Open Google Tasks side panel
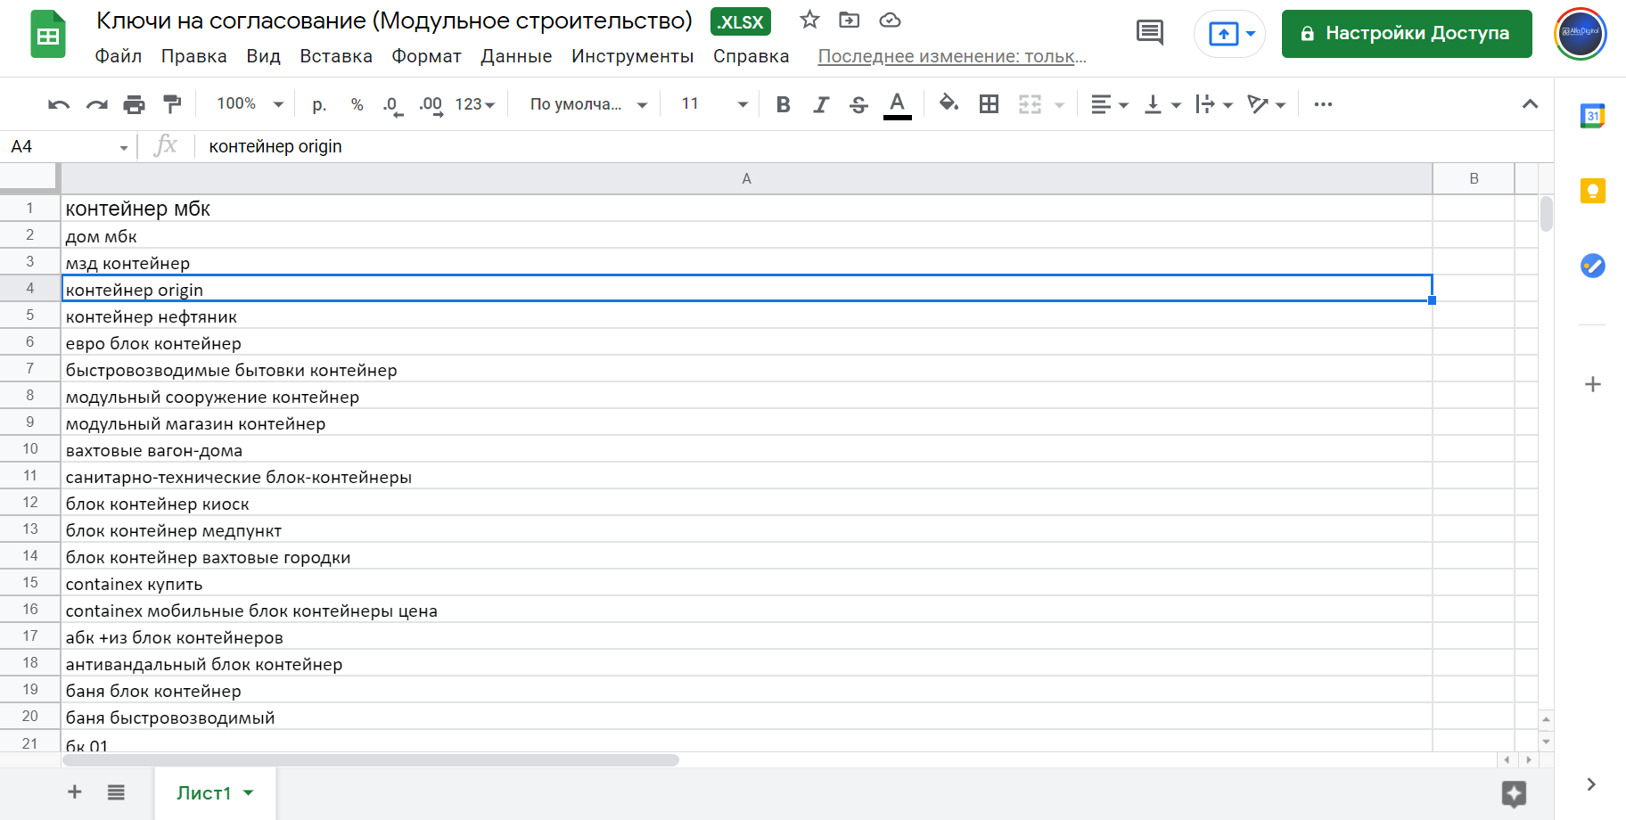This screenshot has width=1626, height=820. coord(1592,266)
